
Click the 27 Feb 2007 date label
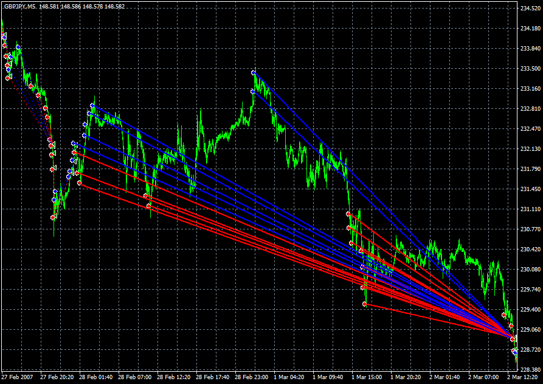(16, 377)
